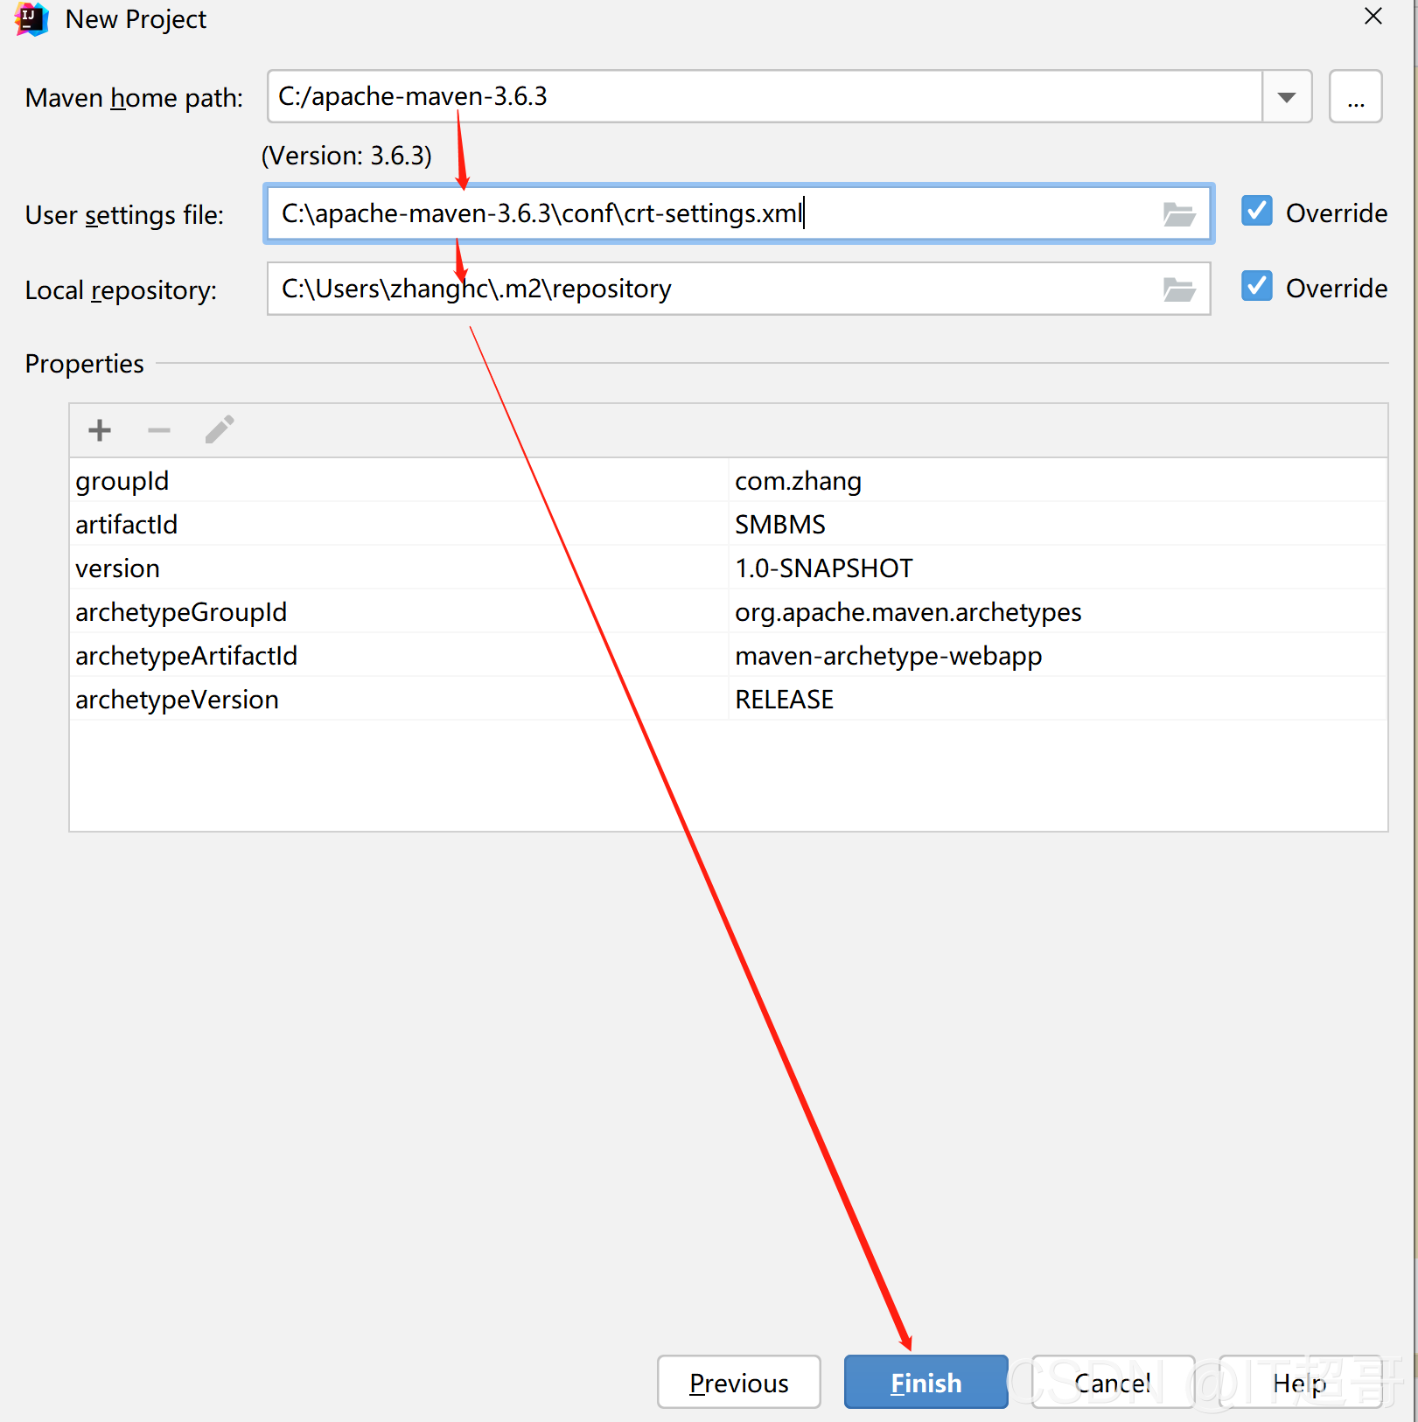Click the IntelliJ IDEA logo in title bar
The image size is (1418, 1422).
coord(31,19)
